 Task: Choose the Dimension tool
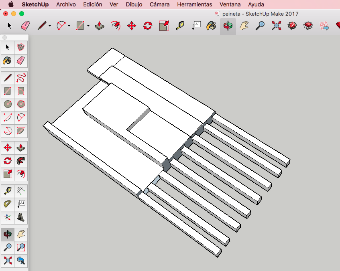click(x=21, y=191)
